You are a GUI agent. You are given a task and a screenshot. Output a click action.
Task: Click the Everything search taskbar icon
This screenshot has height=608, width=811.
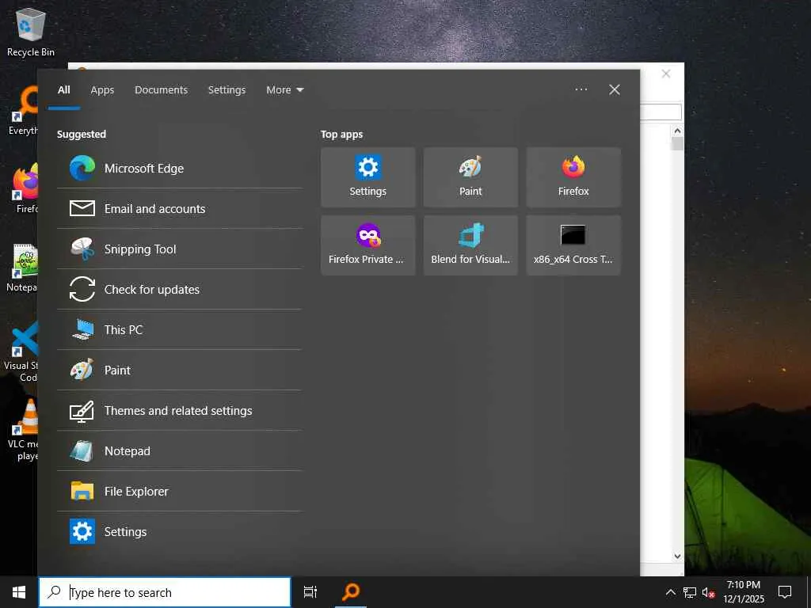[x=351, y=592]
